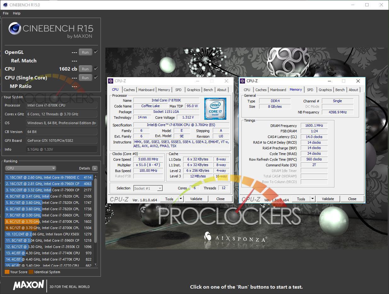Switch to CPU tab in right CPU-Z window
This screenshot has width=389, height=294.
click(x=247, y=90)
